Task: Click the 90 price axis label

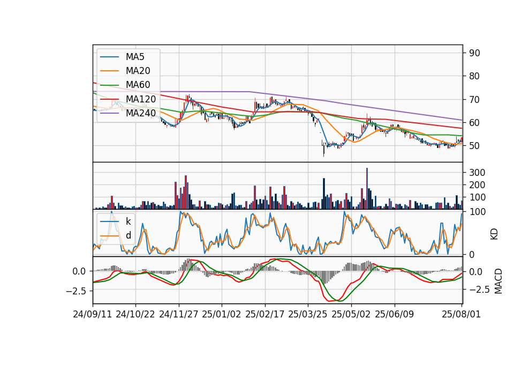Action: point(474,53)
